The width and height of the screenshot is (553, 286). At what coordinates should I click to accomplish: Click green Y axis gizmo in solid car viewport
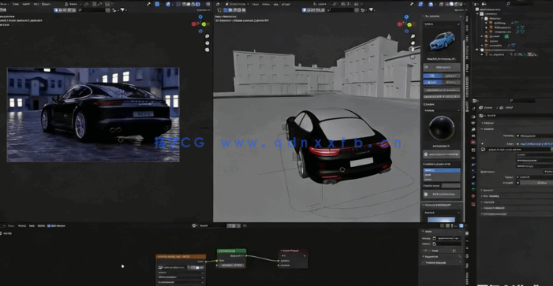(x=409, y=24)
